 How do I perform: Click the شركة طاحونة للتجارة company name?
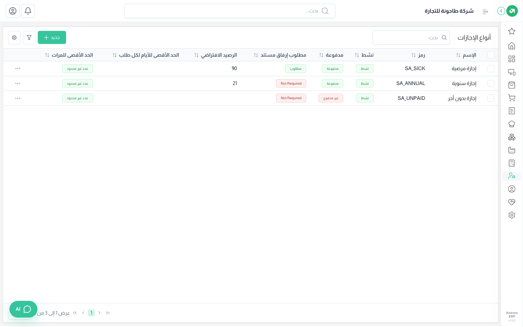[x=449, y=11]
